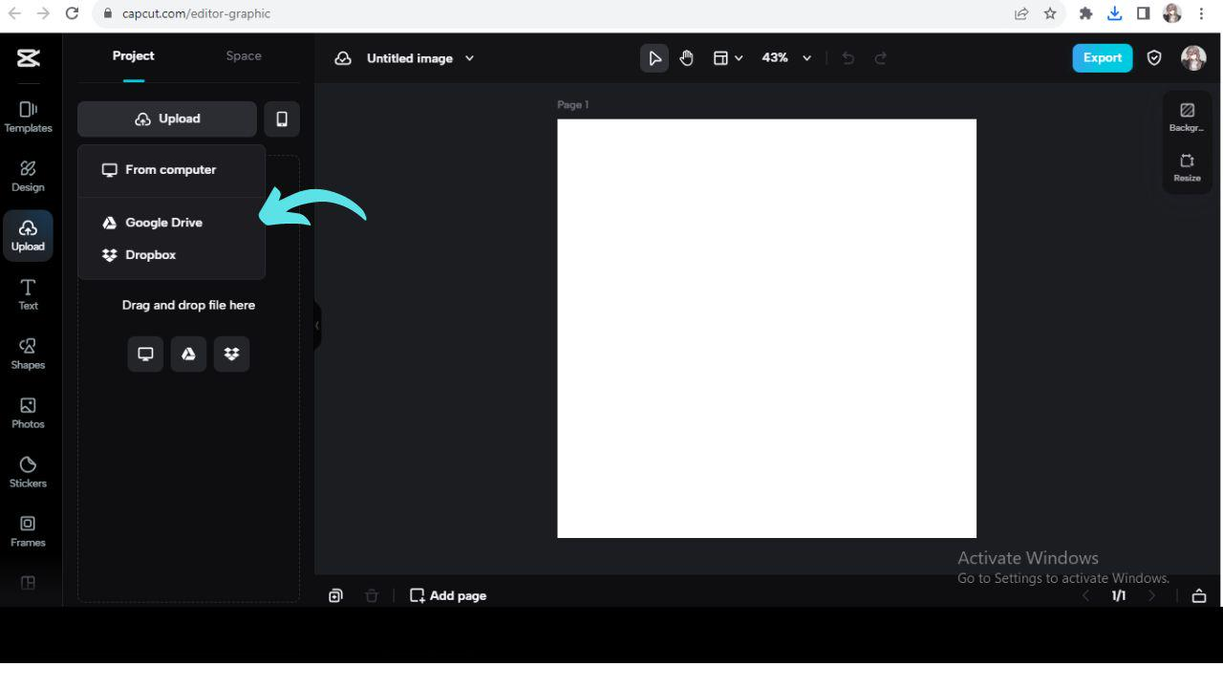Click the Export button

[1102, 58]
